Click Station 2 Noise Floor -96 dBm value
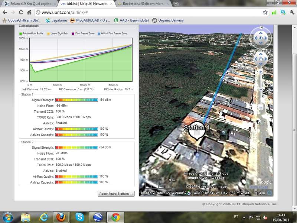The width and height of the screenshot is (297, 223). [x=62, y=153]
